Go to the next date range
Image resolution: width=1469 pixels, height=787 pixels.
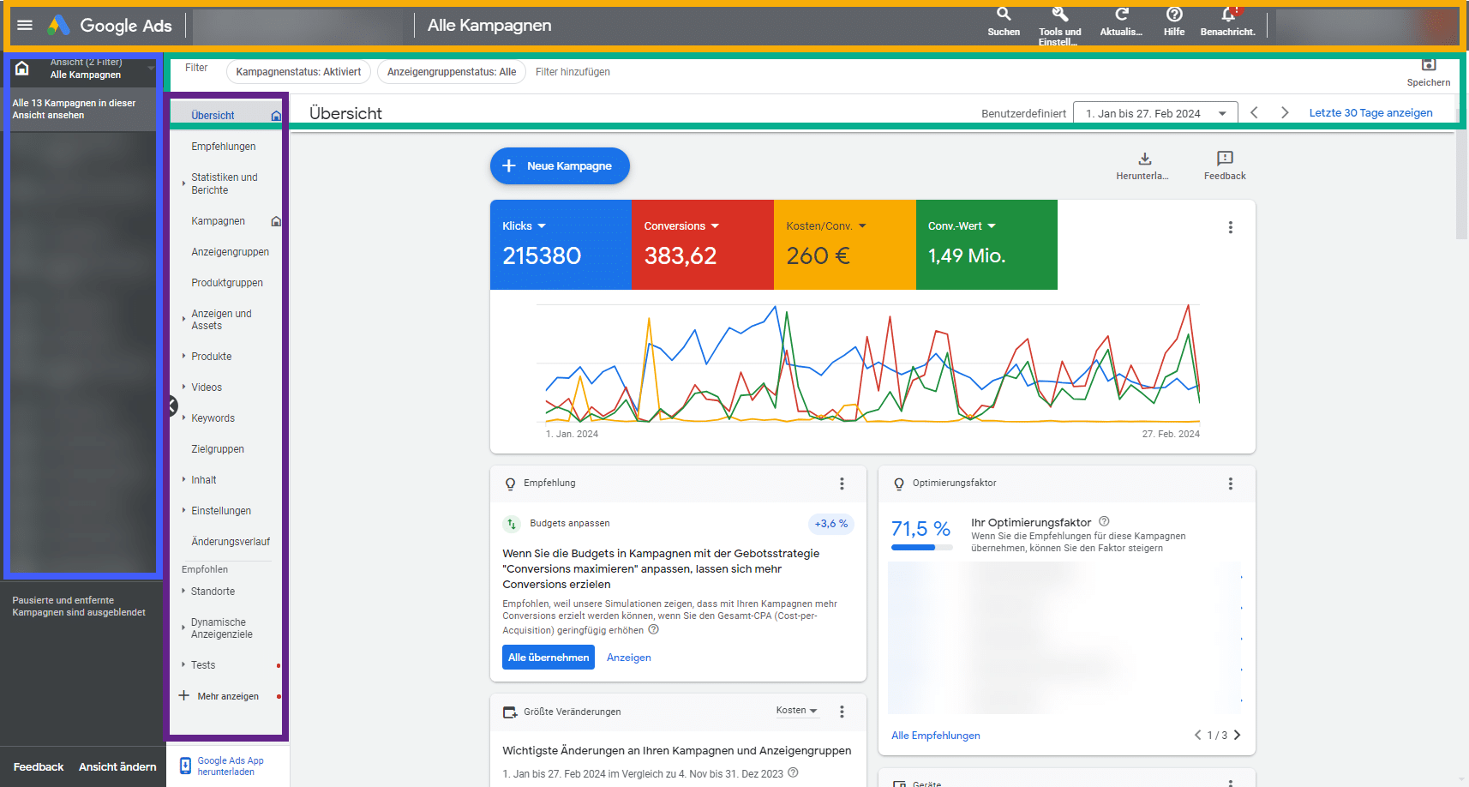click(1285, 113)
